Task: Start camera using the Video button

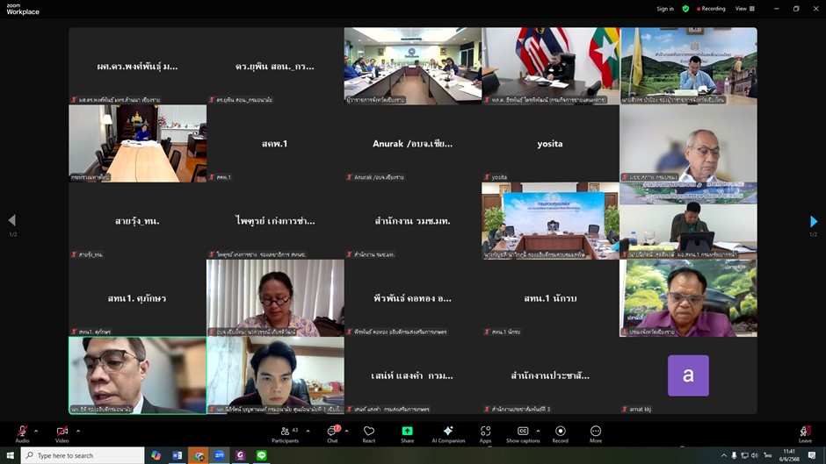Action: tap(62, 434)
